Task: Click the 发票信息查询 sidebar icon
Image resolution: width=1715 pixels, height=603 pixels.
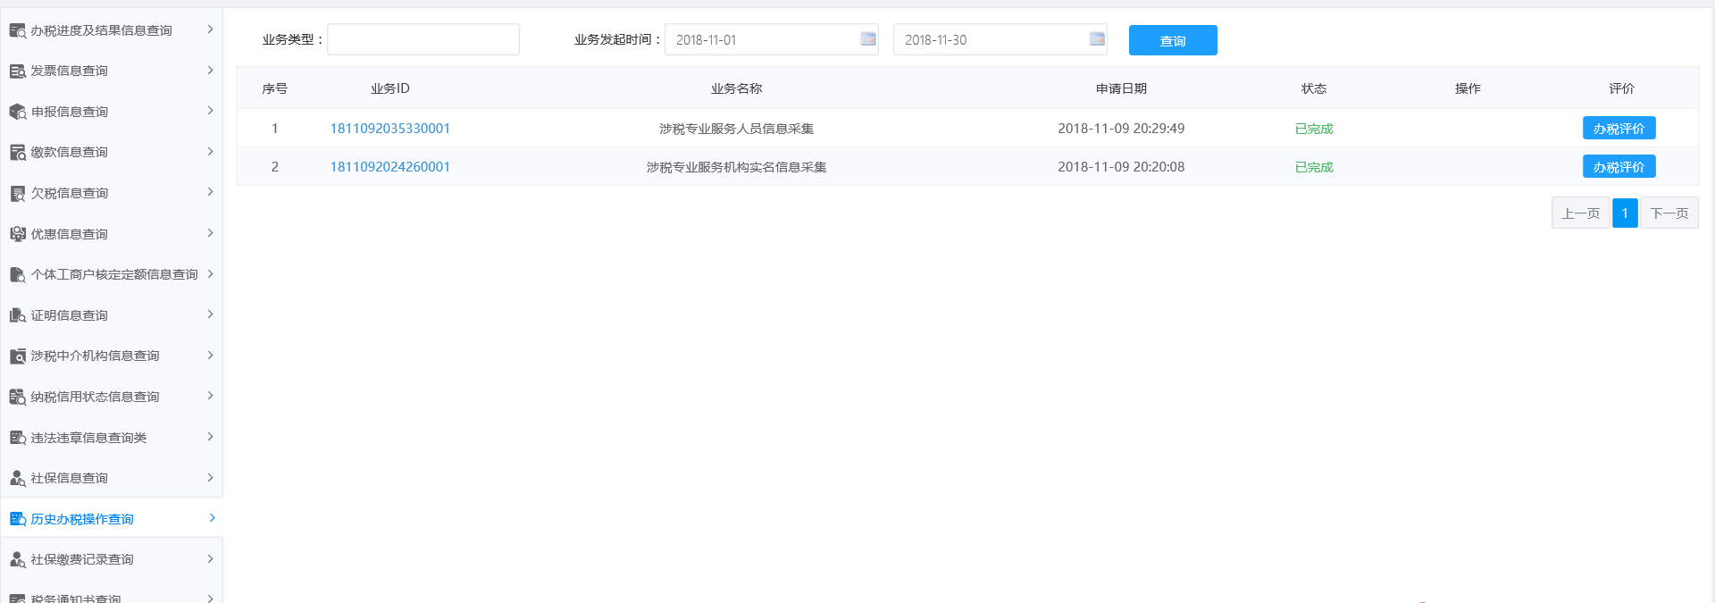Action: (x=17, y=71)
